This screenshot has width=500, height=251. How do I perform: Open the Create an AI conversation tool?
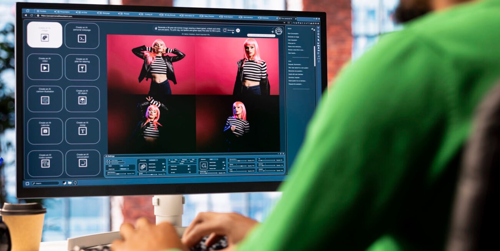pyautogui.click(x=82, y=163)
